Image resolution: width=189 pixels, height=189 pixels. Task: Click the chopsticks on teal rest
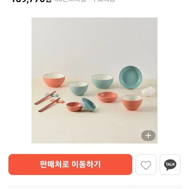pyautogui.click(x=45, y=98)
